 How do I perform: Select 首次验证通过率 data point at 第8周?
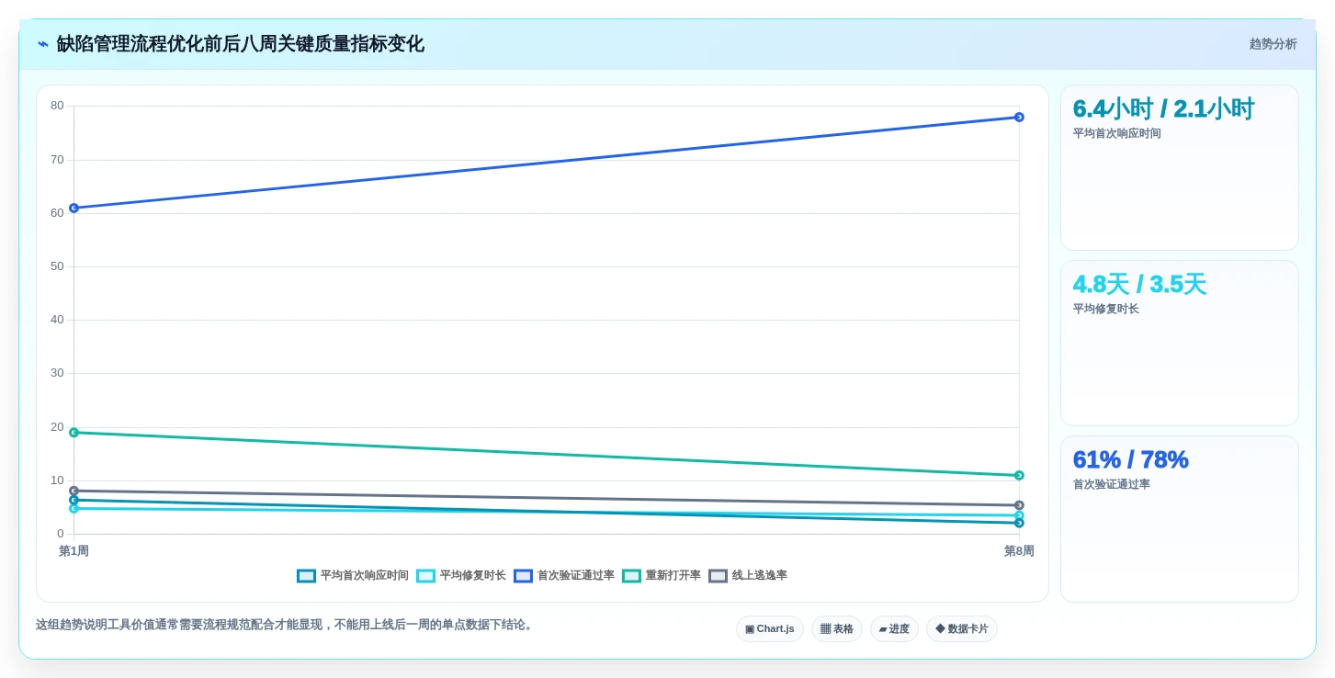(1019, 117)
